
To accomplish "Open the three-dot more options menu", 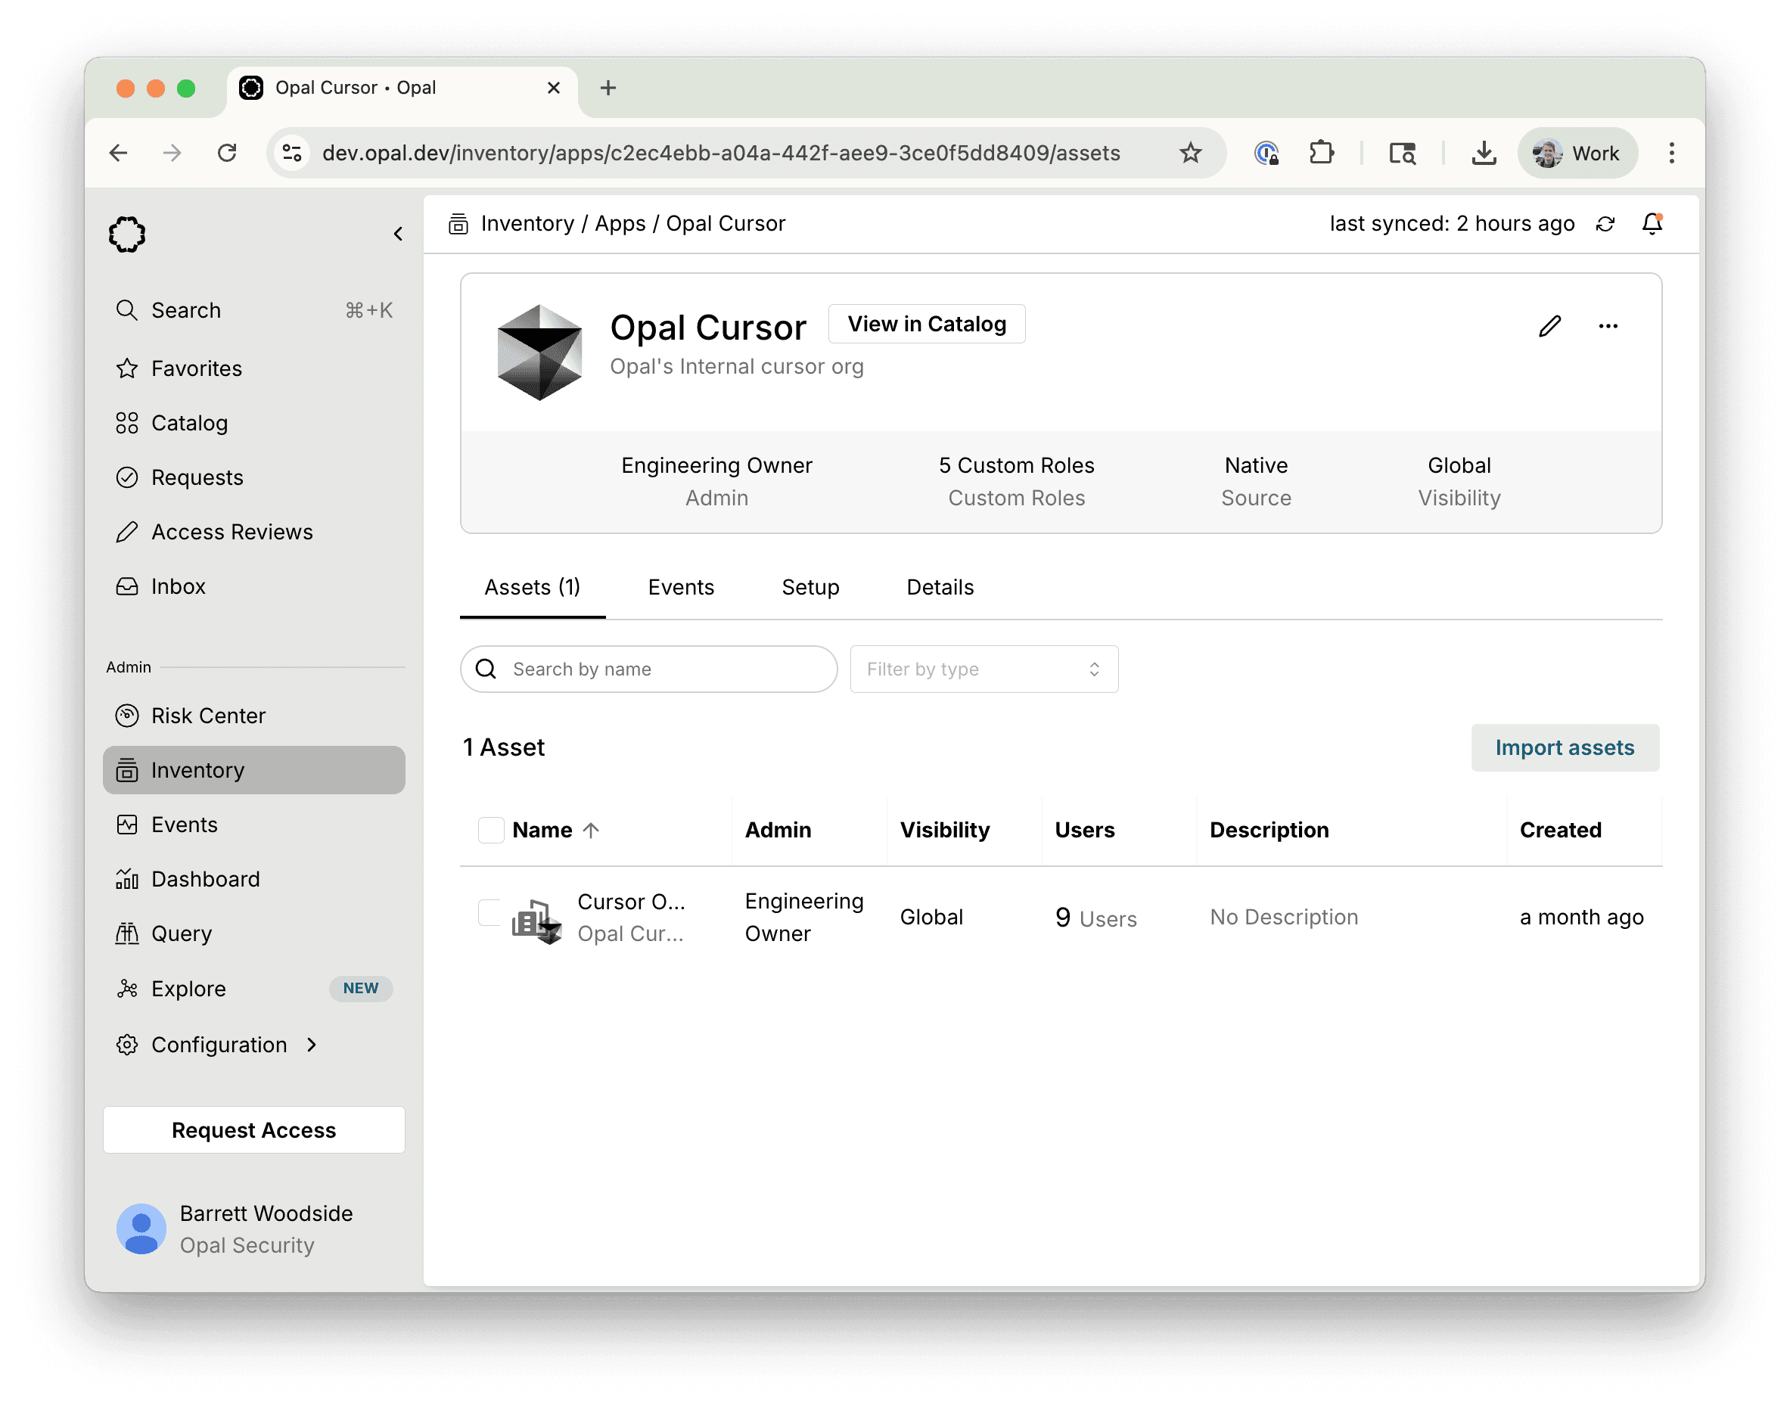I will pyautogui.click(x=1608, y=326).
